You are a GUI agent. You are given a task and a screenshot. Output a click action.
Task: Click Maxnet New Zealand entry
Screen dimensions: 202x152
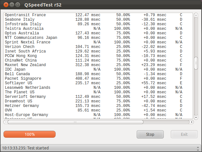[x=98, y=65]
